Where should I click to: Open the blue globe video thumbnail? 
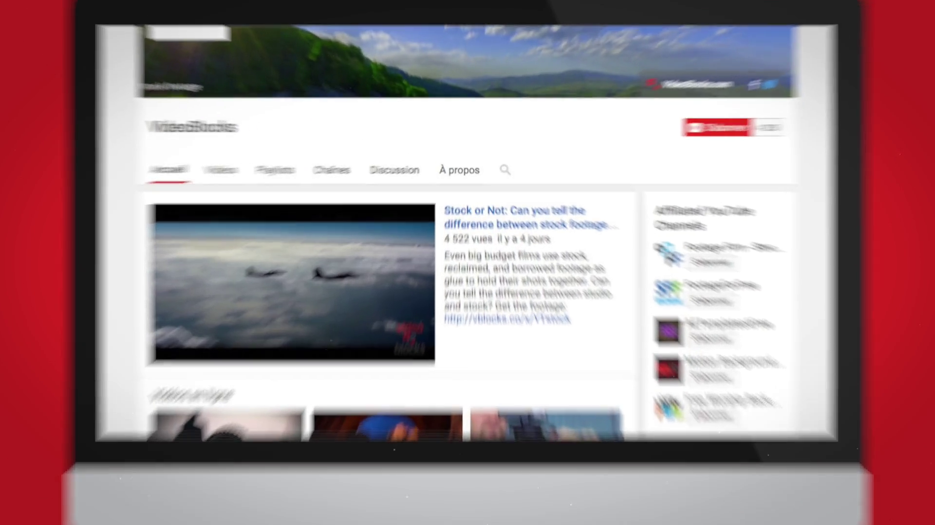point(387,425)
